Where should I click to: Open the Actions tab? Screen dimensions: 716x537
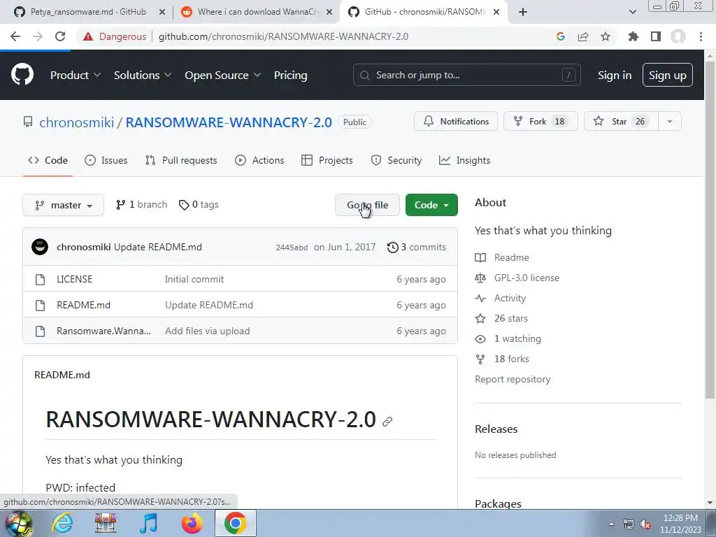click(259, 160)
